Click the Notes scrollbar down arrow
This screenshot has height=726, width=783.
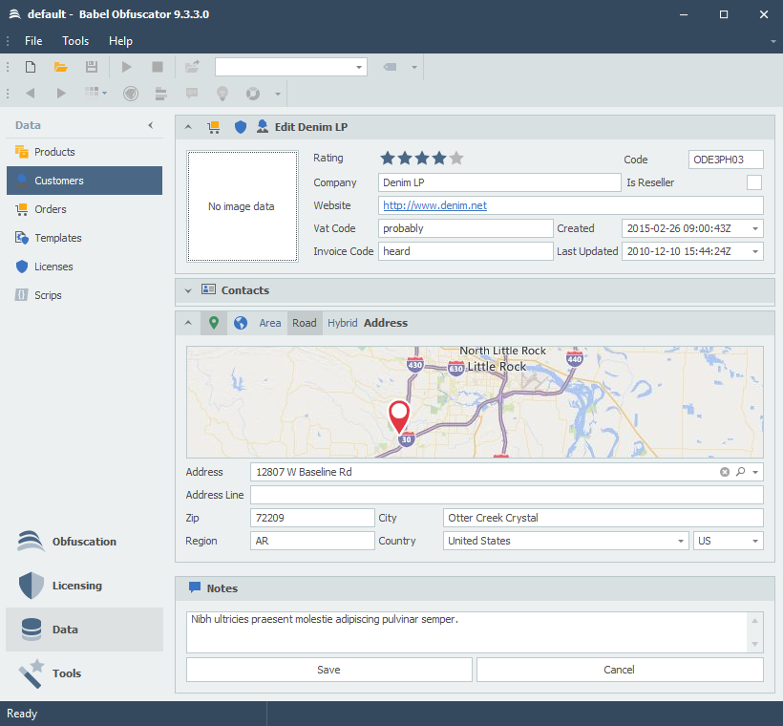[754, 644]
